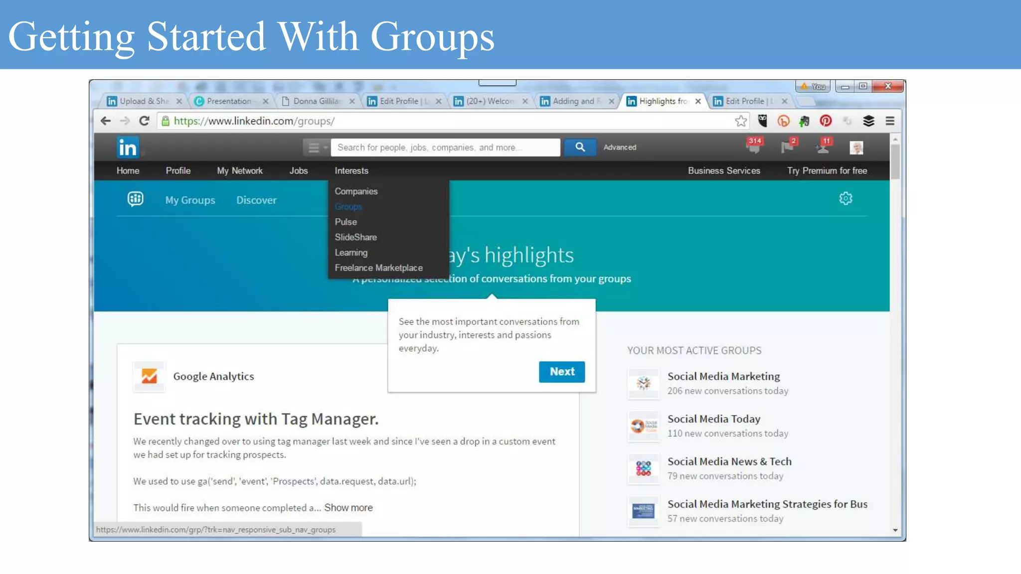
Task: Click the Buffer stack extension icon
Action: [868, 121]
